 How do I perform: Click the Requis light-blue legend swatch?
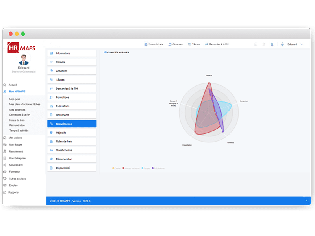coord(143,168)
